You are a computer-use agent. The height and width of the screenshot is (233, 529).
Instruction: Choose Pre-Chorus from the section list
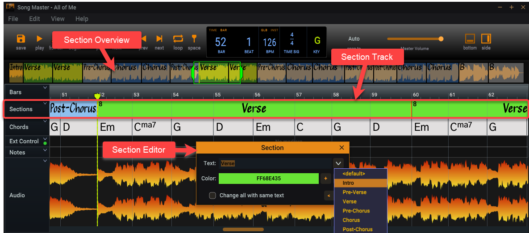coord(356,211)
